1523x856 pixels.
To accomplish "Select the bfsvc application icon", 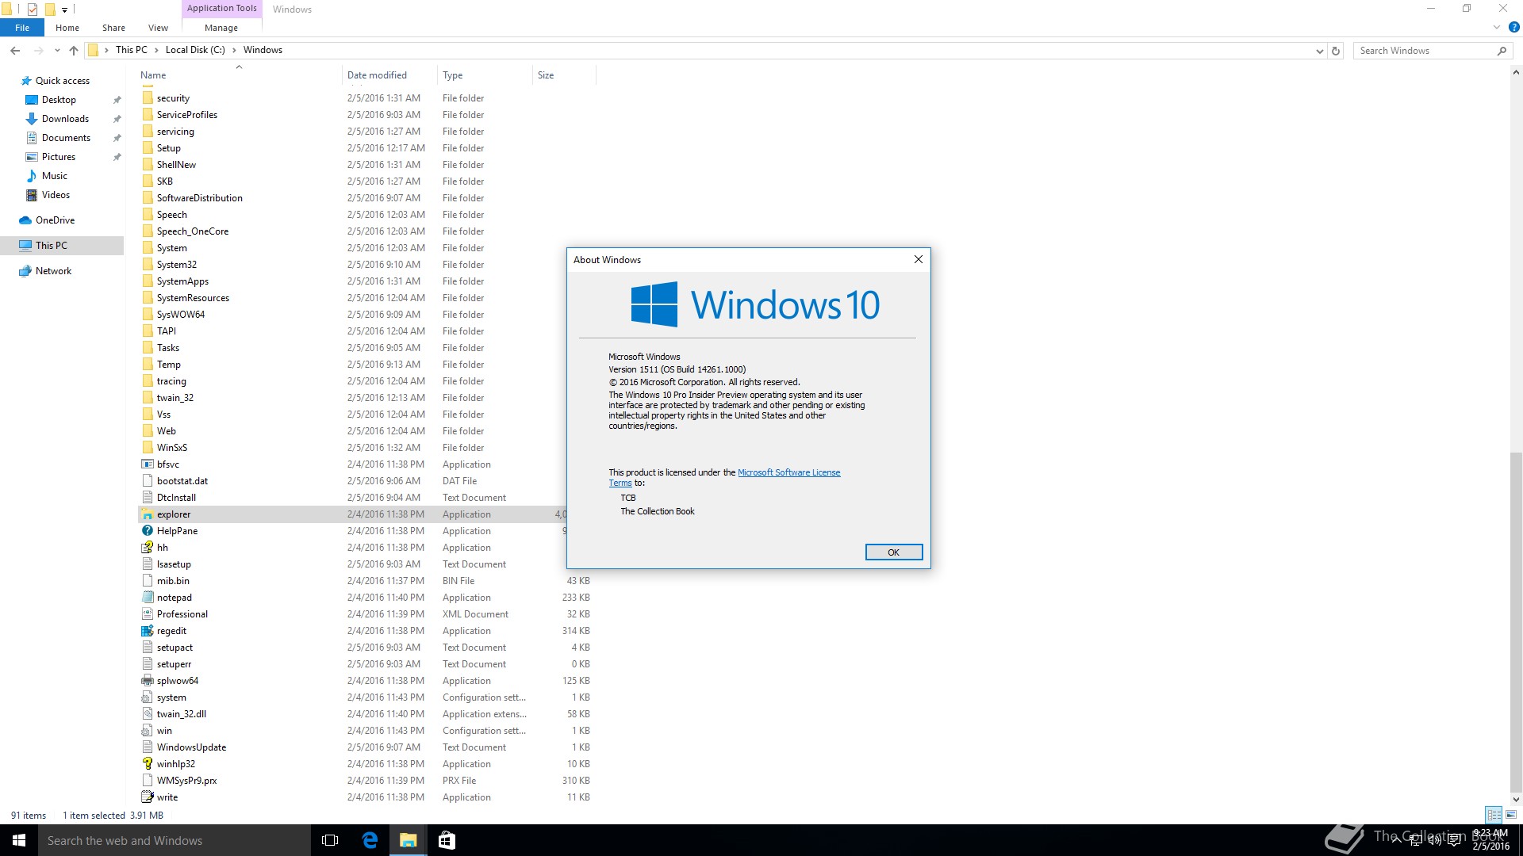I will 148,464.
